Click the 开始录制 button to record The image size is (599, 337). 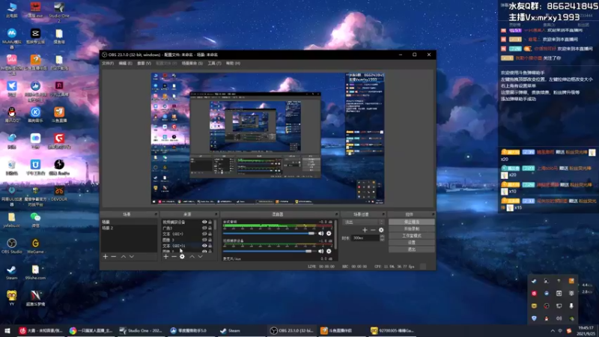pos(411,229)
